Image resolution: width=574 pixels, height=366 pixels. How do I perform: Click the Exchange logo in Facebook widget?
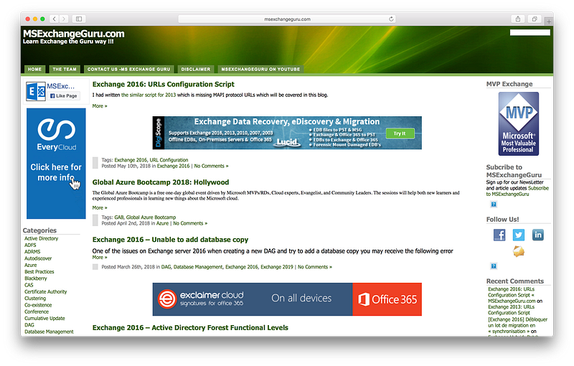click(35, 91)
